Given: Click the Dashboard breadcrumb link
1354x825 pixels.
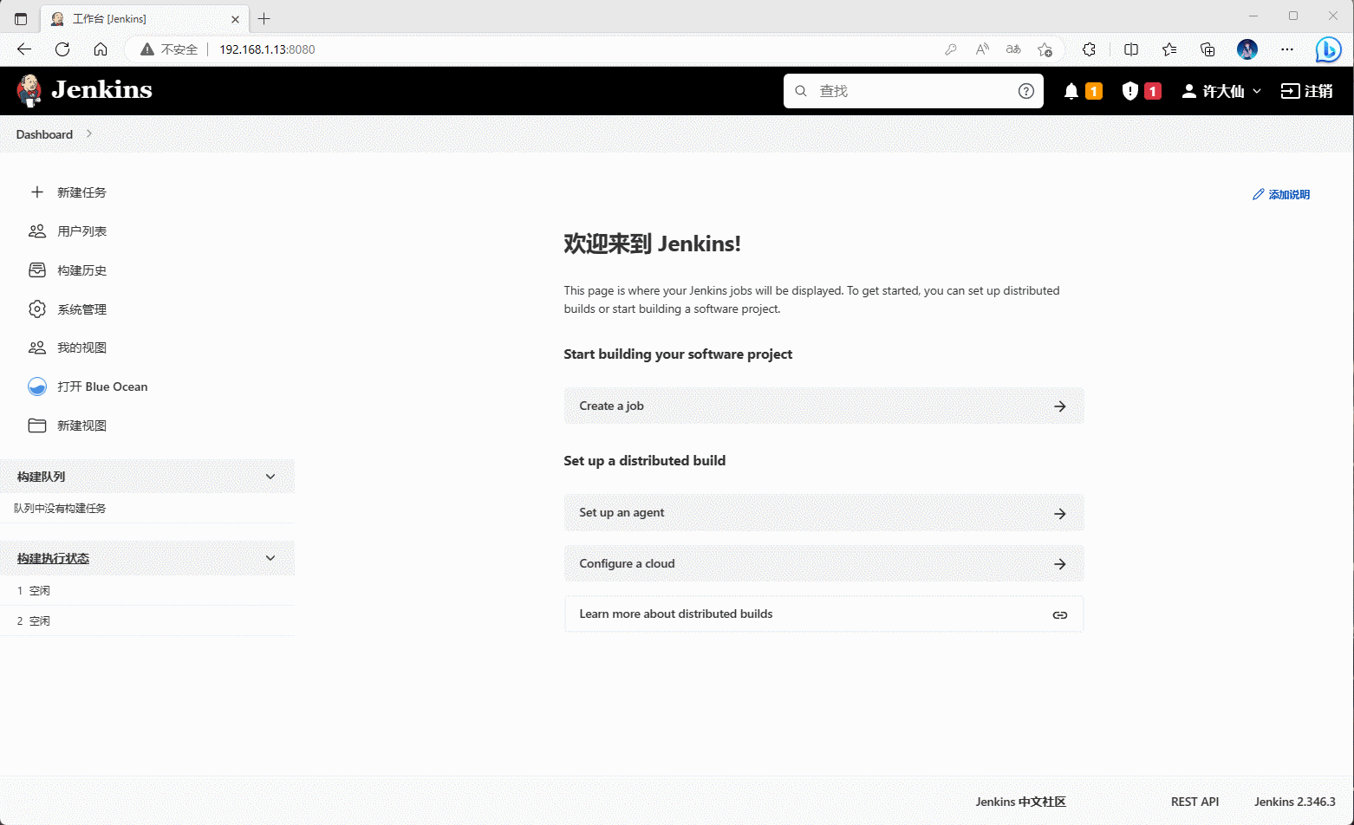Looking at the screenshot, I should point(44,134).
